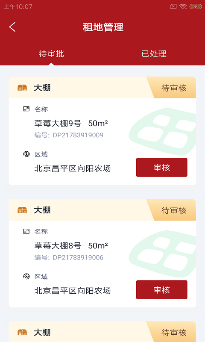Click region target icon in first card
The width and height of the screenshot is (205, 342).
pyautogui.click(x=26, y=154)
